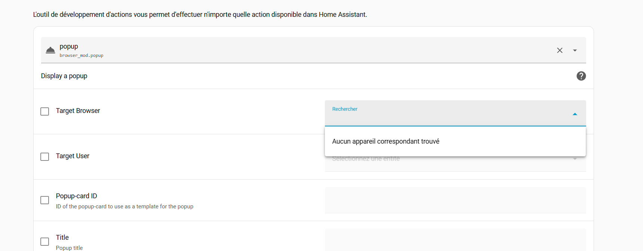Screen dimensions: 643x251
Task: Click the help question mark icon
Action: coord(581,76)
